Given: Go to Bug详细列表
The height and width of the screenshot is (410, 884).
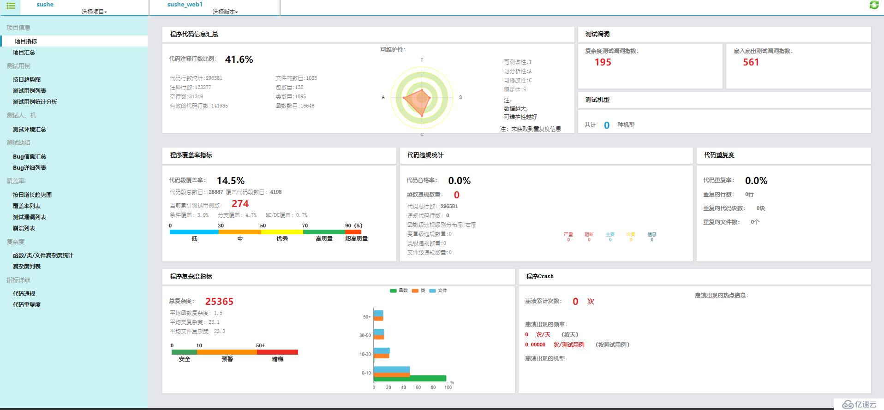Looking at the screenshot, I should click(x=30, y=168).
